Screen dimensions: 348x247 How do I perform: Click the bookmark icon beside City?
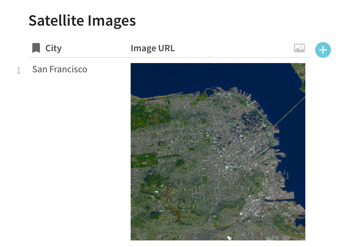36,48
